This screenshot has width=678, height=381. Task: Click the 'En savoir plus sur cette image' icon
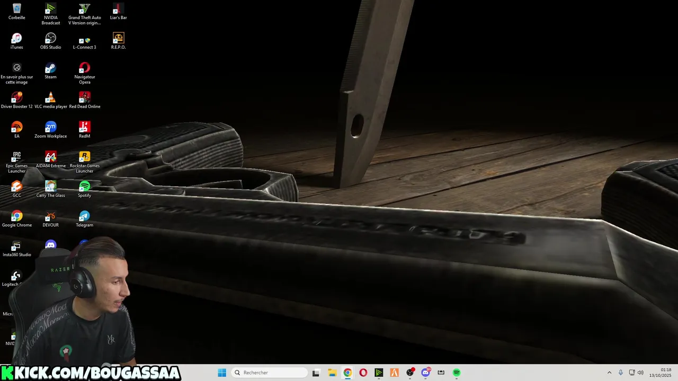click(17, 73)
